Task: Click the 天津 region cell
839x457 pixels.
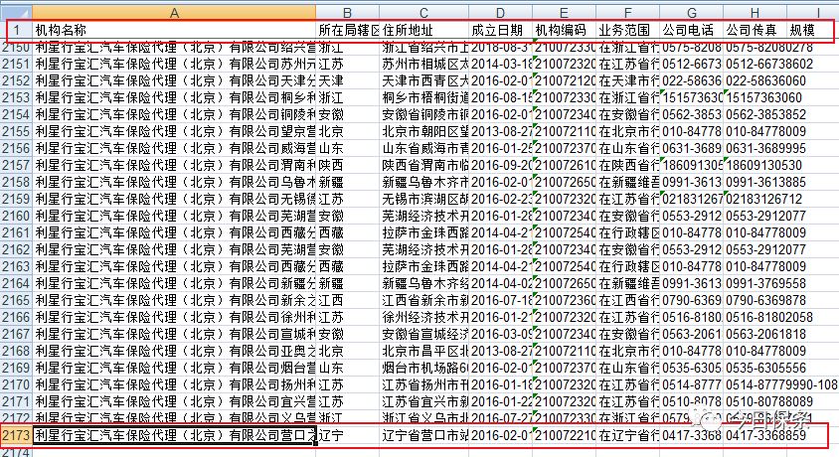Action: [347, 80]
